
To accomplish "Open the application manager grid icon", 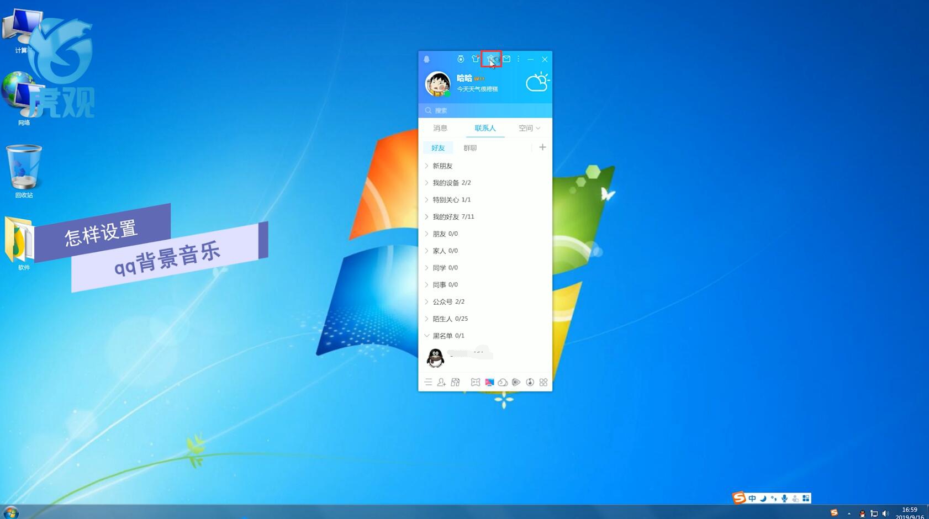I will point(543,382).
